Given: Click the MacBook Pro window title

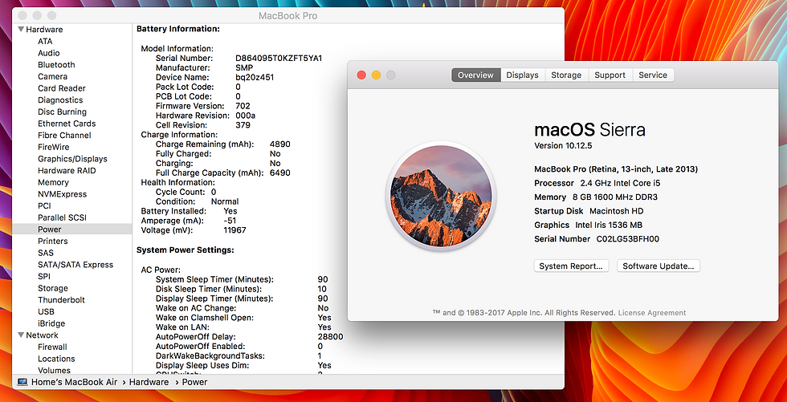Looking at the screenshot, I should tap(288, 15).
